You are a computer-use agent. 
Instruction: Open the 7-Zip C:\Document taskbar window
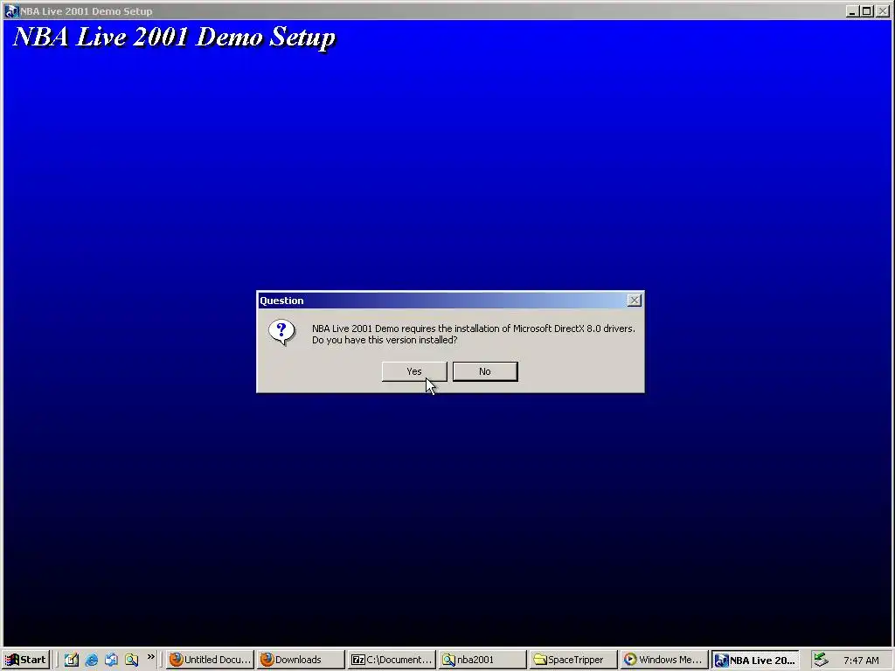392,660
